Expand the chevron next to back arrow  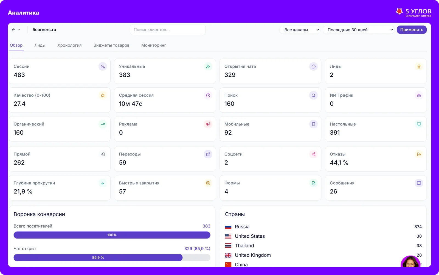pos(19,30)
